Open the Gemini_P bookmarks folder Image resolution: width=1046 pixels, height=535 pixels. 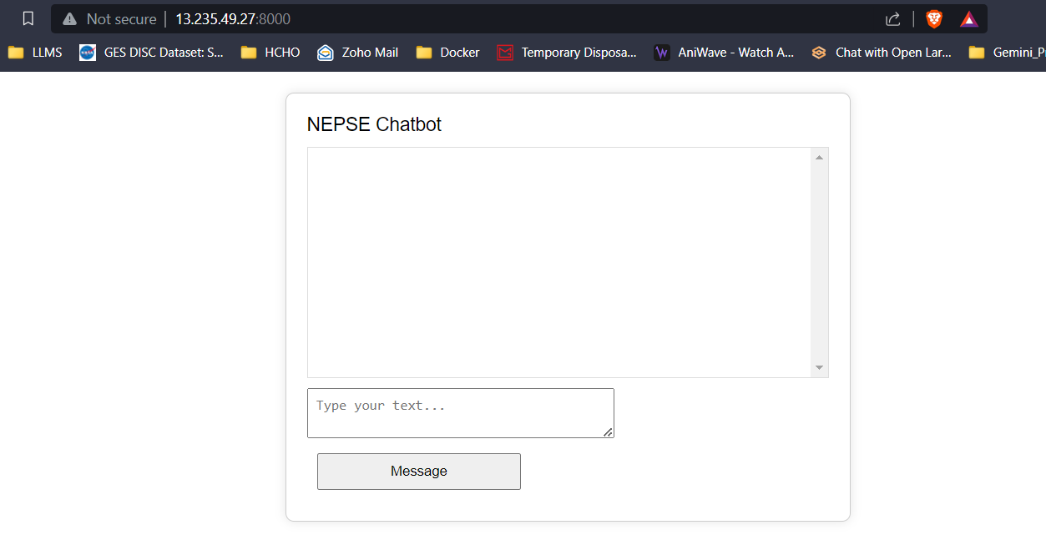pos(1006,53)
